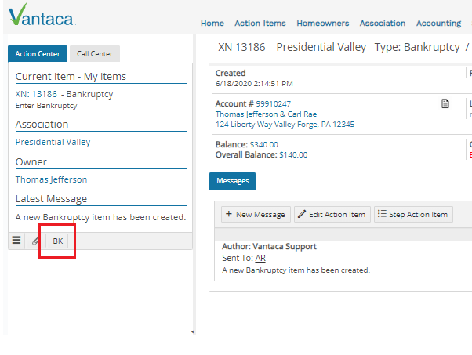This screenshot has height=355, width=472.
Task: Open the Messages tab
Action: tap(232, 181)
